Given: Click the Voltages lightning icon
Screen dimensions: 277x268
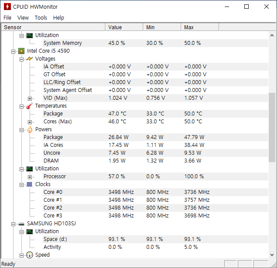Looking at the screenshot, I should tap(30, 59).
